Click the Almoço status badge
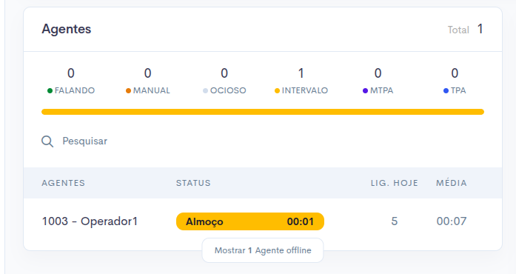This screenshot has height=274, width=516. (250, 221)
